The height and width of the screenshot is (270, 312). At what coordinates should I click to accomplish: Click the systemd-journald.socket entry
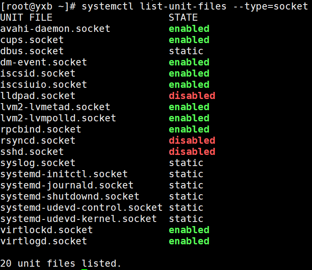[67, 185]
